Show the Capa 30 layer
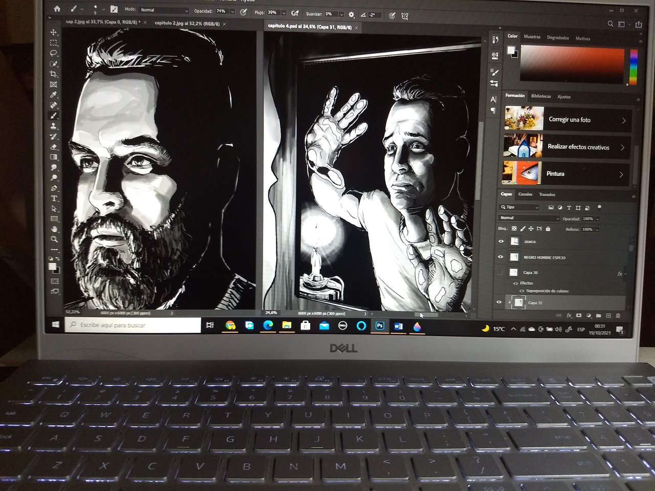 coord(501,273)
